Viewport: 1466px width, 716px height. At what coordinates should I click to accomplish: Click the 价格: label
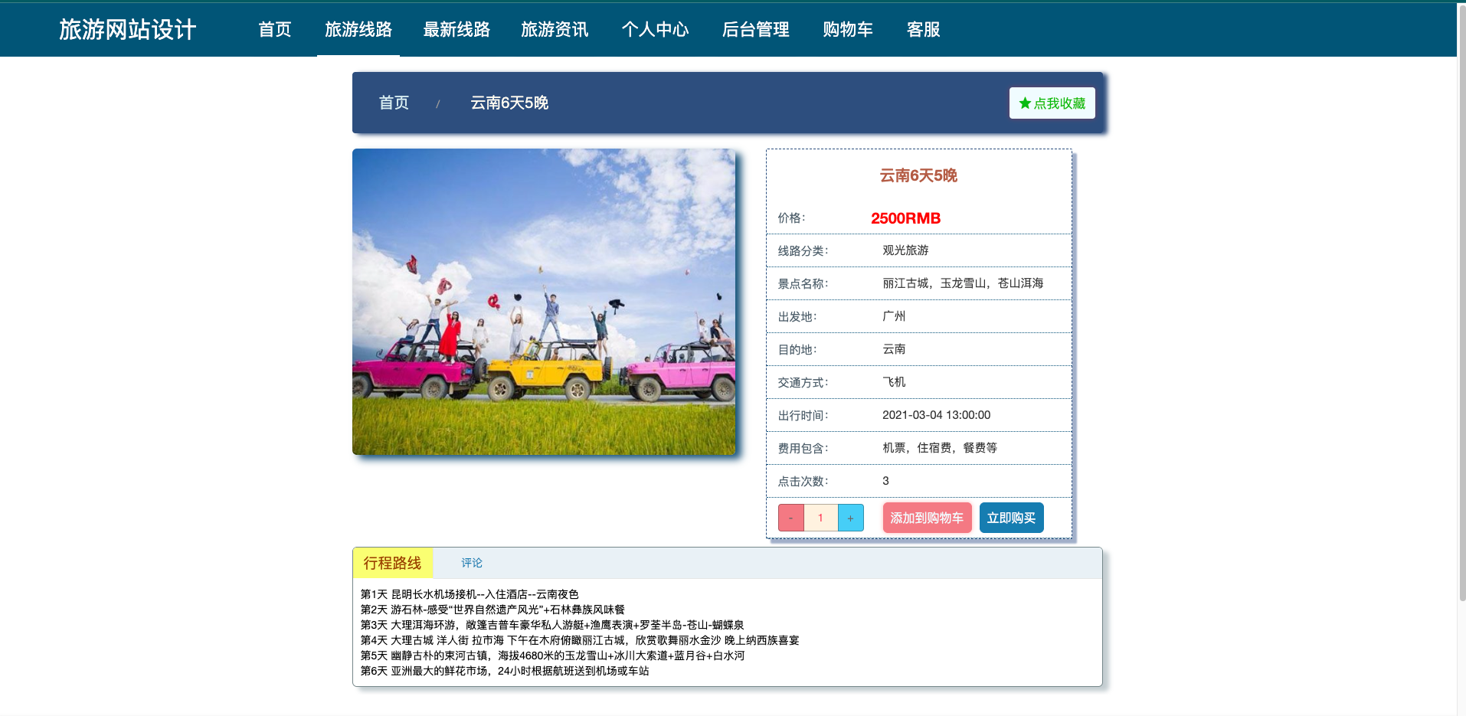[791, 218]
